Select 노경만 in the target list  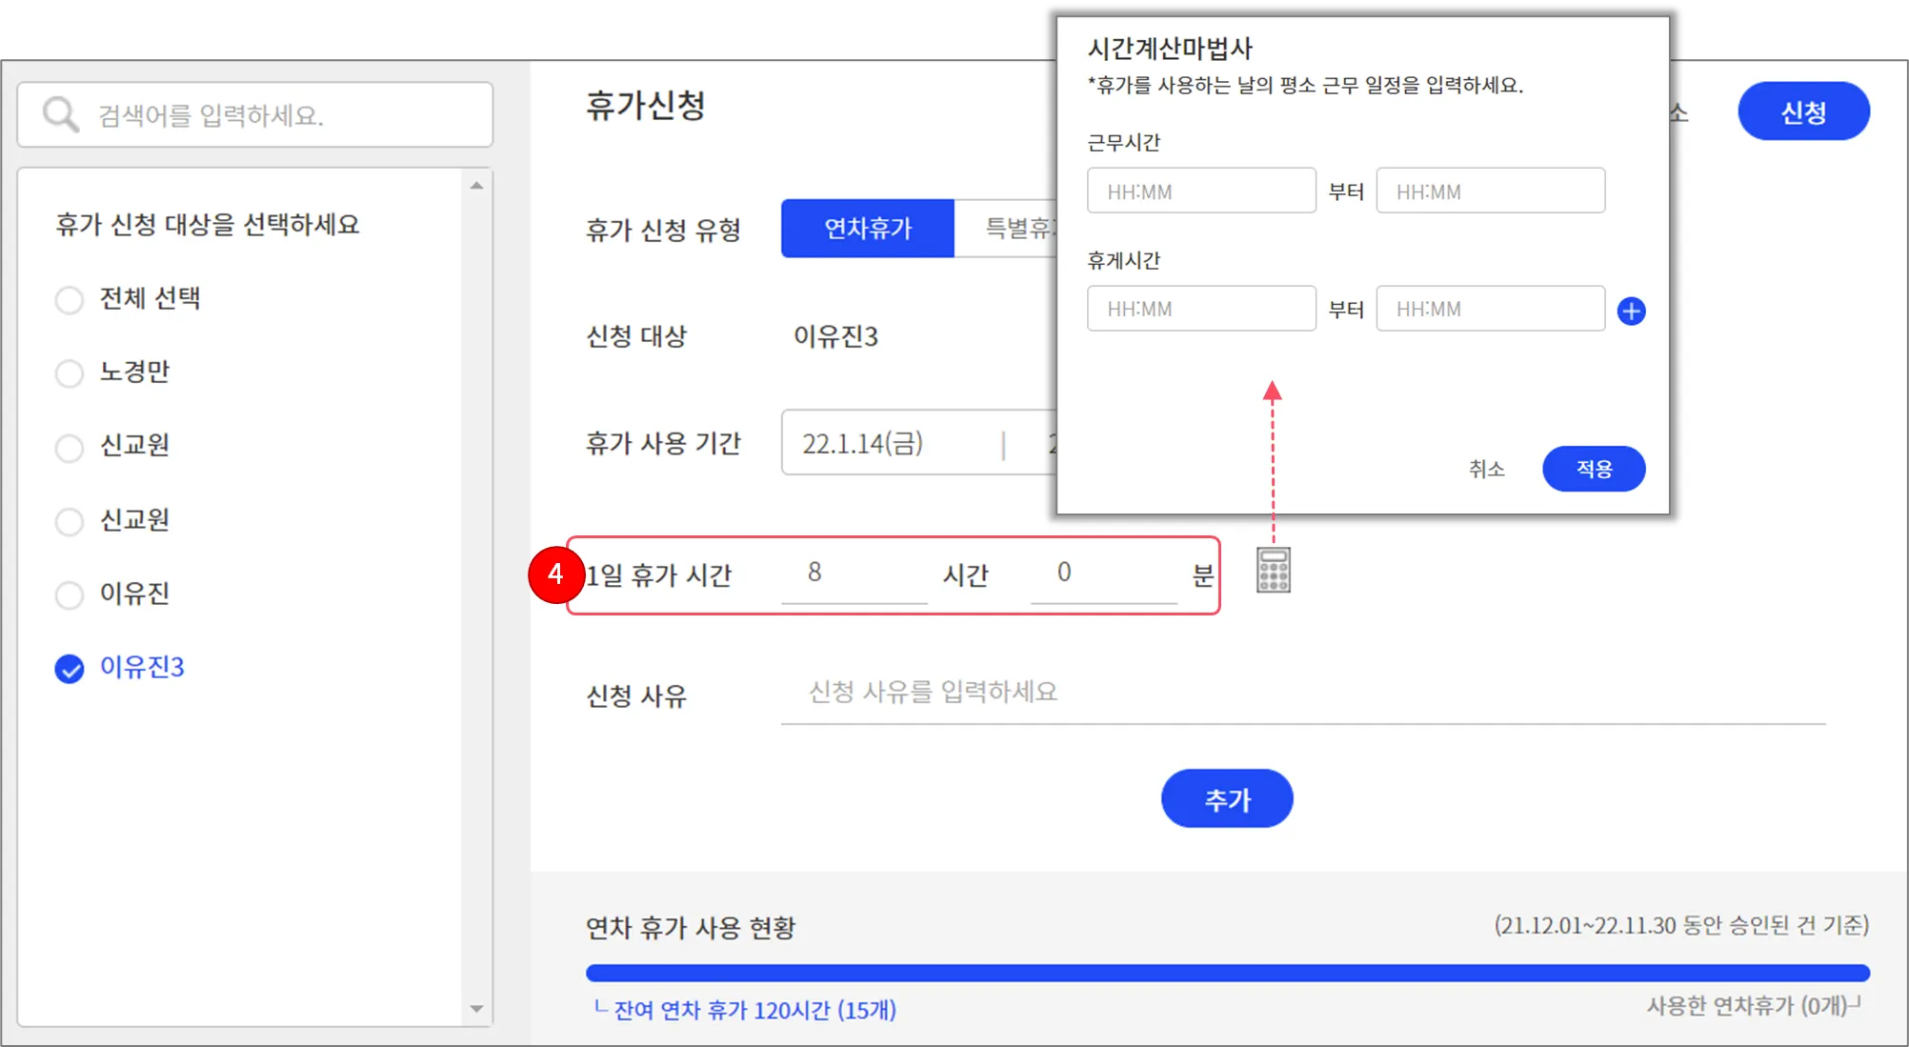pos(70,373)
